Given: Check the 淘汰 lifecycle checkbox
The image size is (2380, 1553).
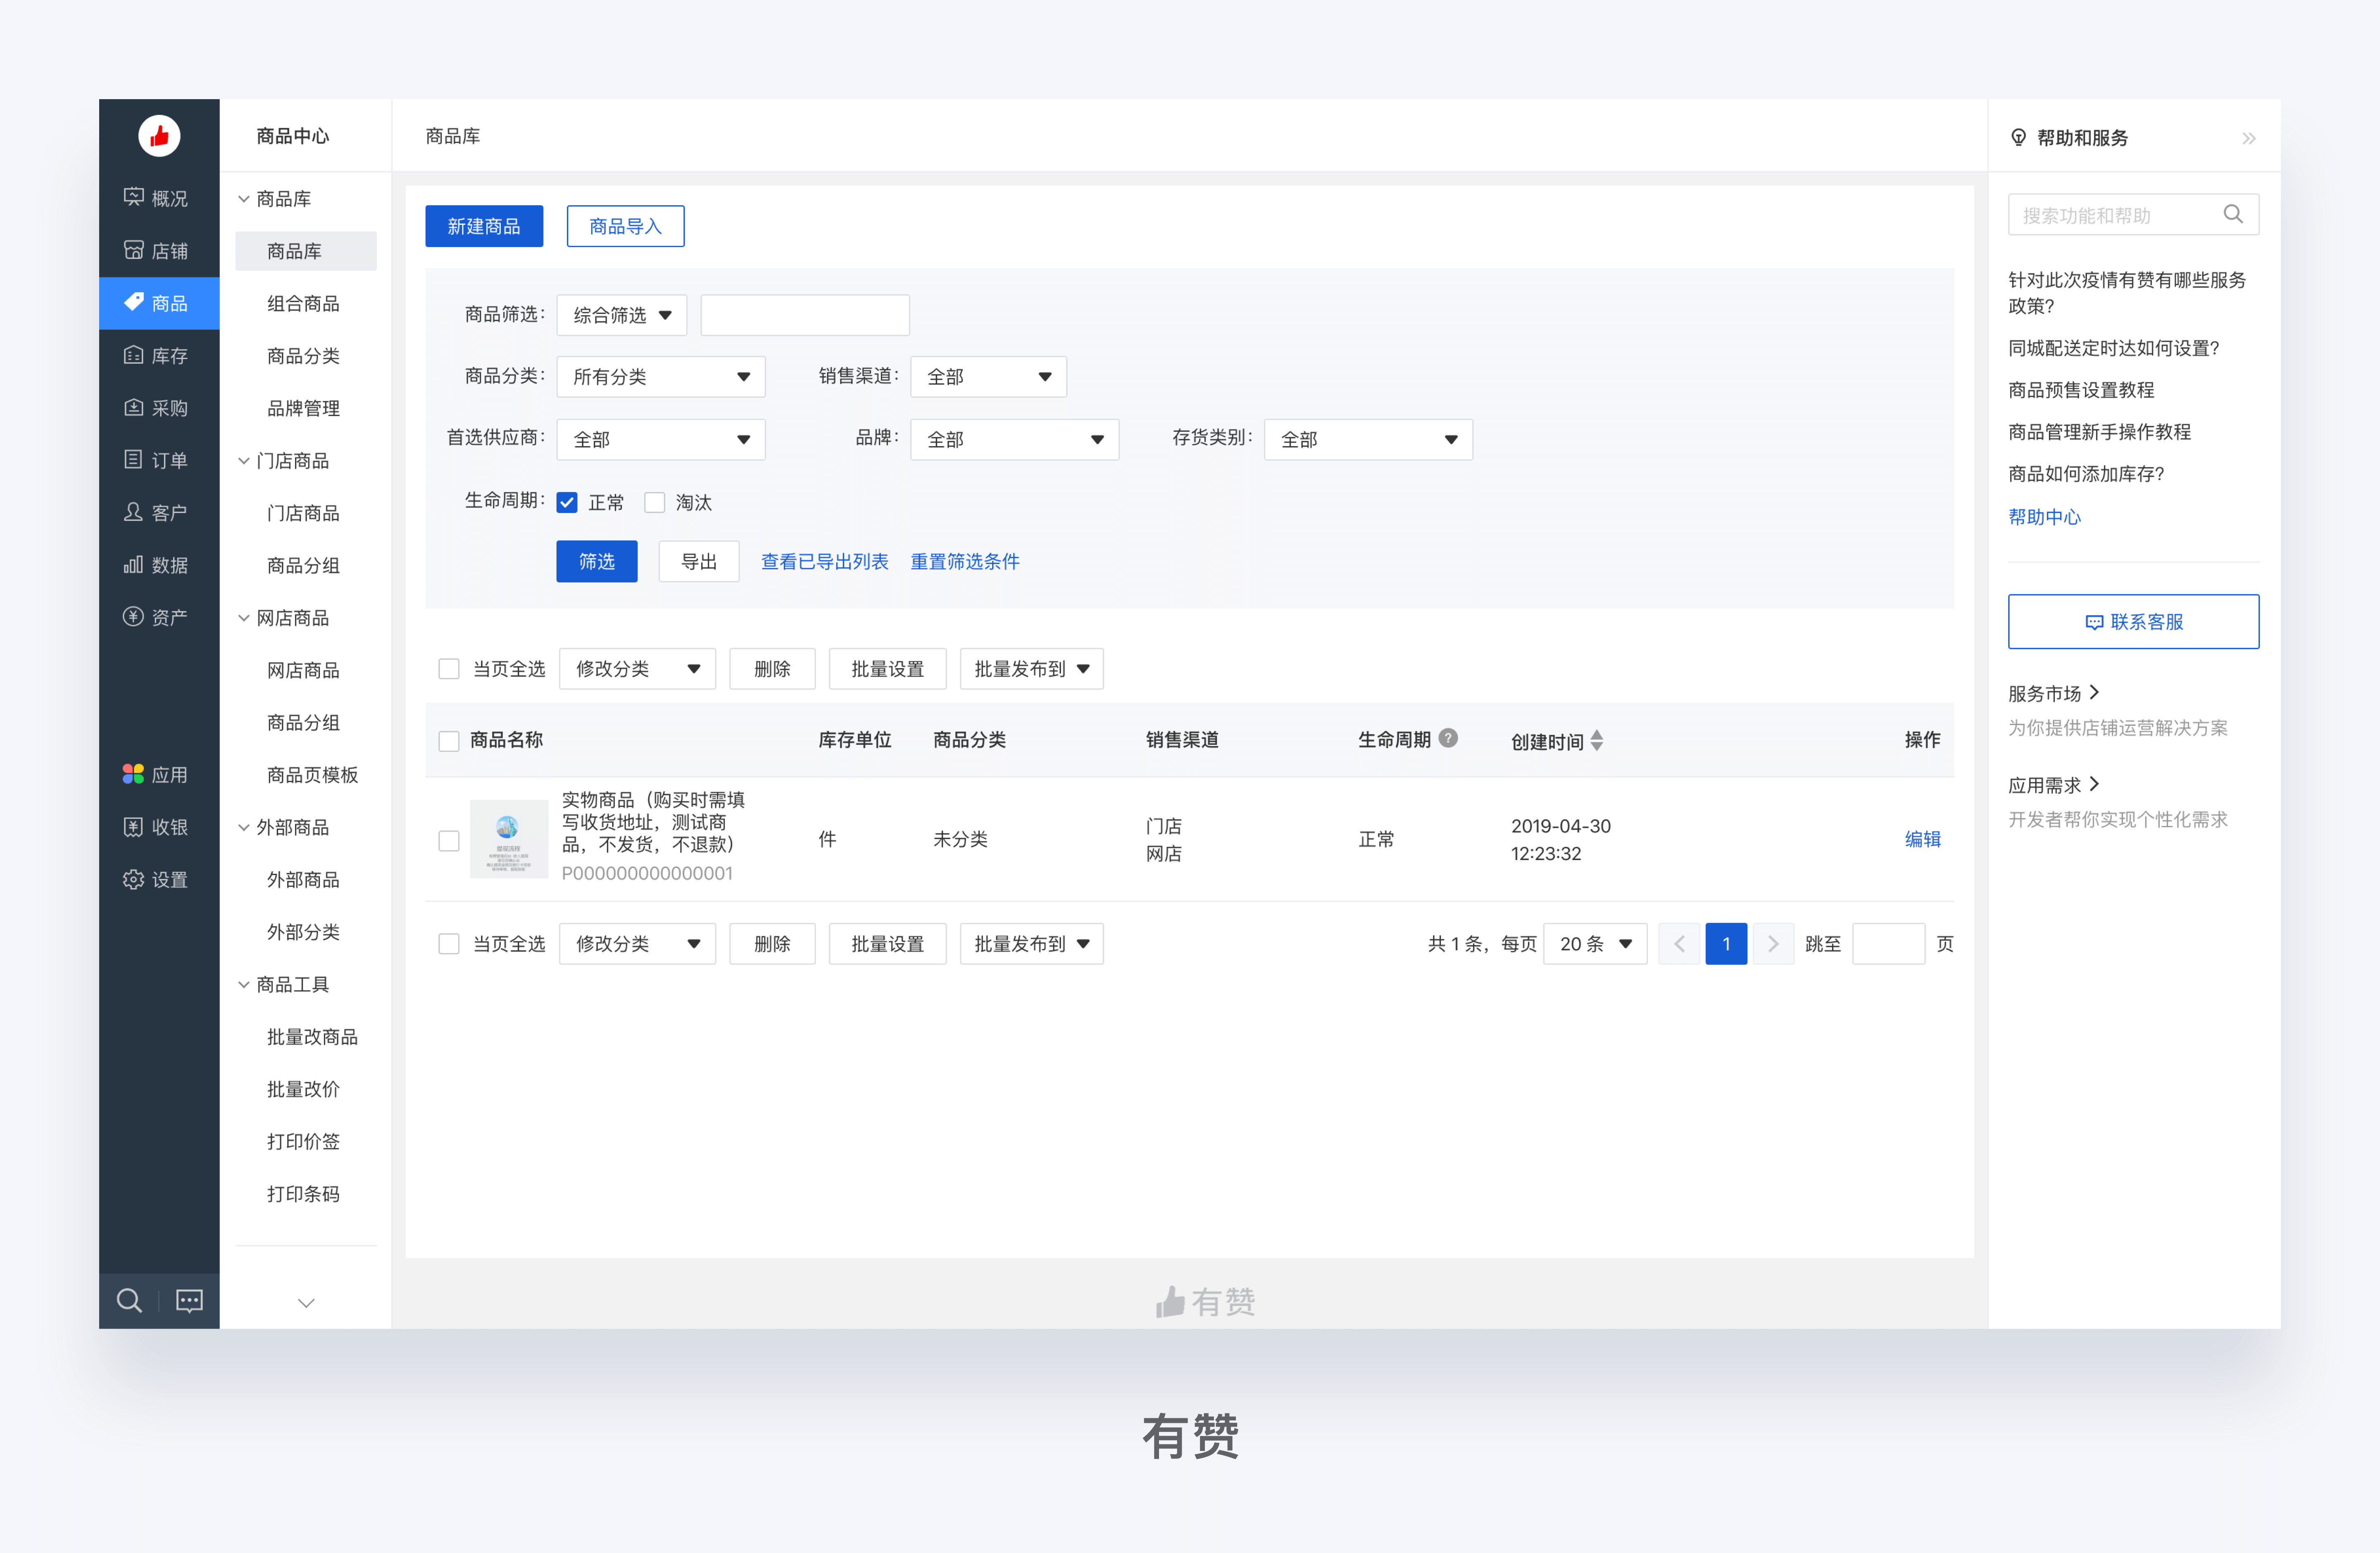Looking at the screenshot, I should [x=655, y=502].
